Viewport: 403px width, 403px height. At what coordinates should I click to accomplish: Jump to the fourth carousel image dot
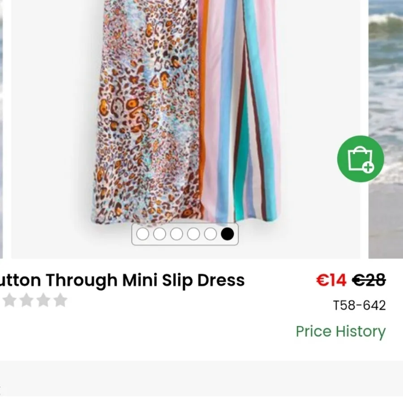(x=193, y=234)
